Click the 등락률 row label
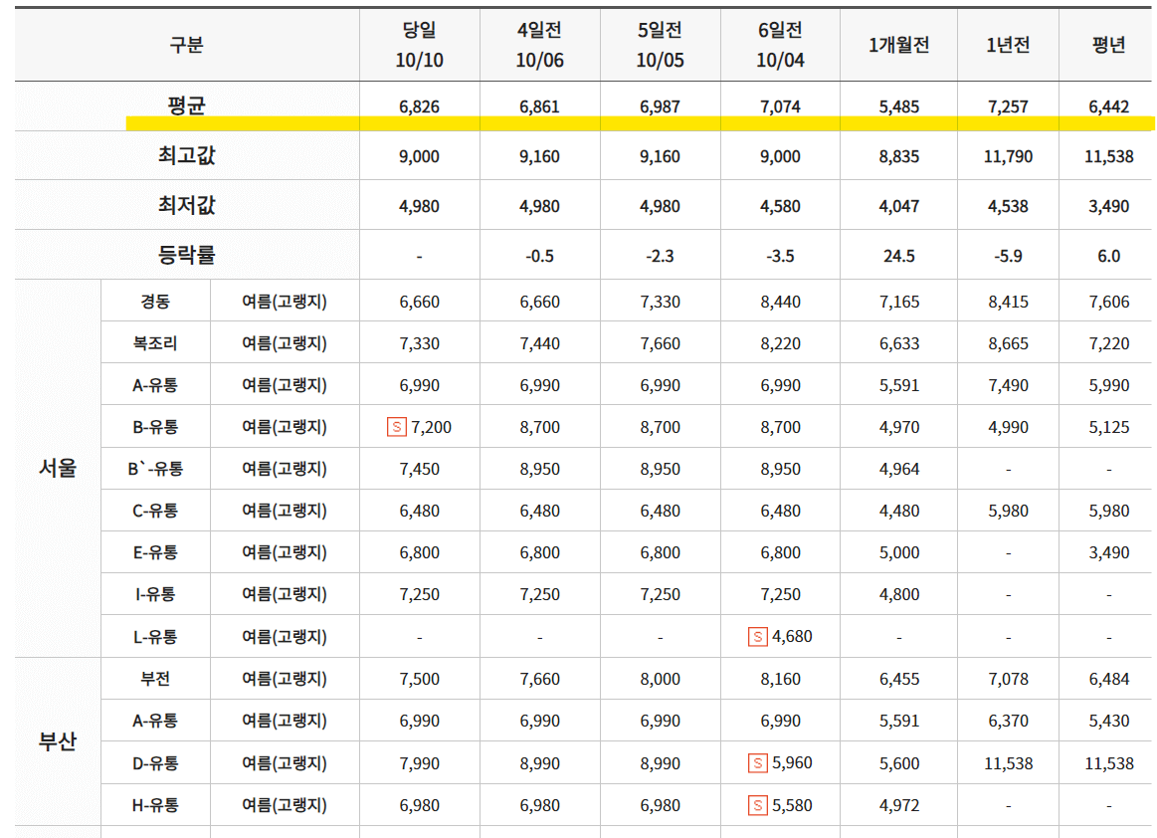1157x838 pixels. tap(184, 253)
